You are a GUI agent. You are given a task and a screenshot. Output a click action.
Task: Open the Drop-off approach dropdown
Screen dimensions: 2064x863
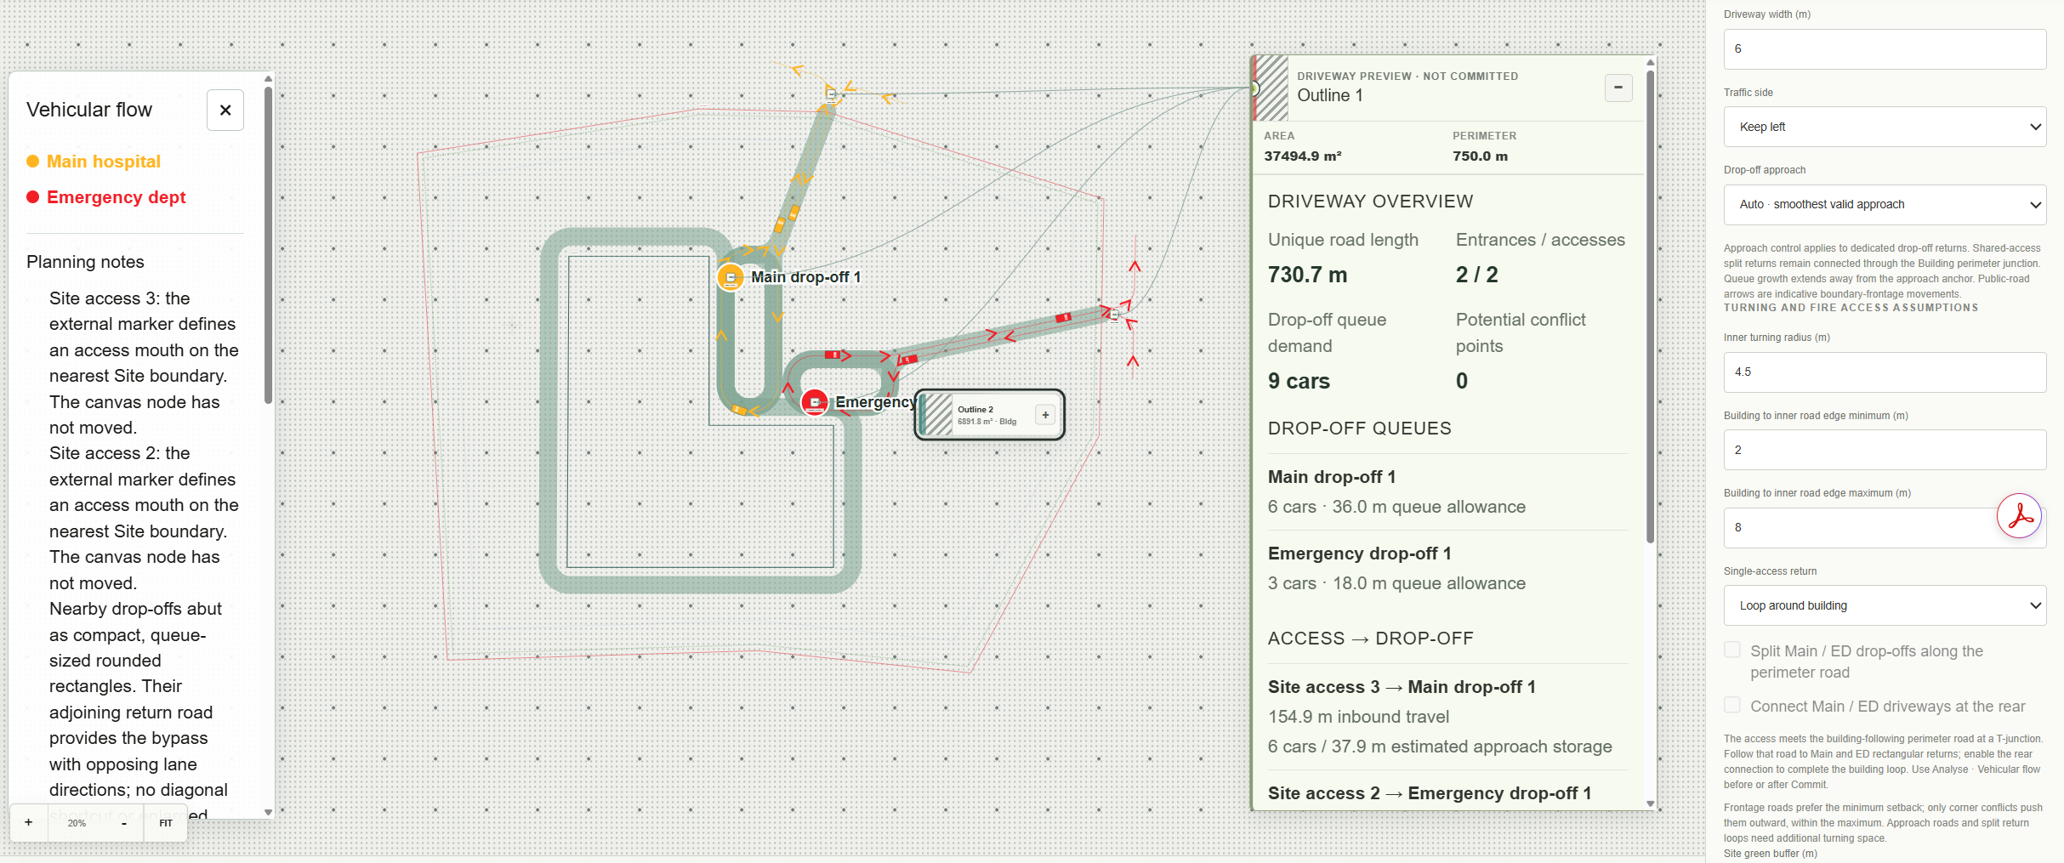(1885, 204)
